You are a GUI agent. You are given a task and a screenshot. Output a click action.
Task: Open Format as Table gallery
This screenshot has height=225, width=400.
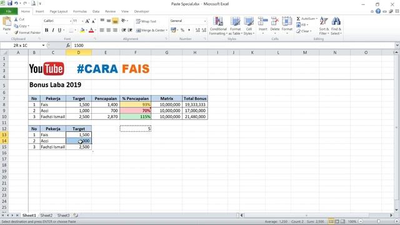235,26
